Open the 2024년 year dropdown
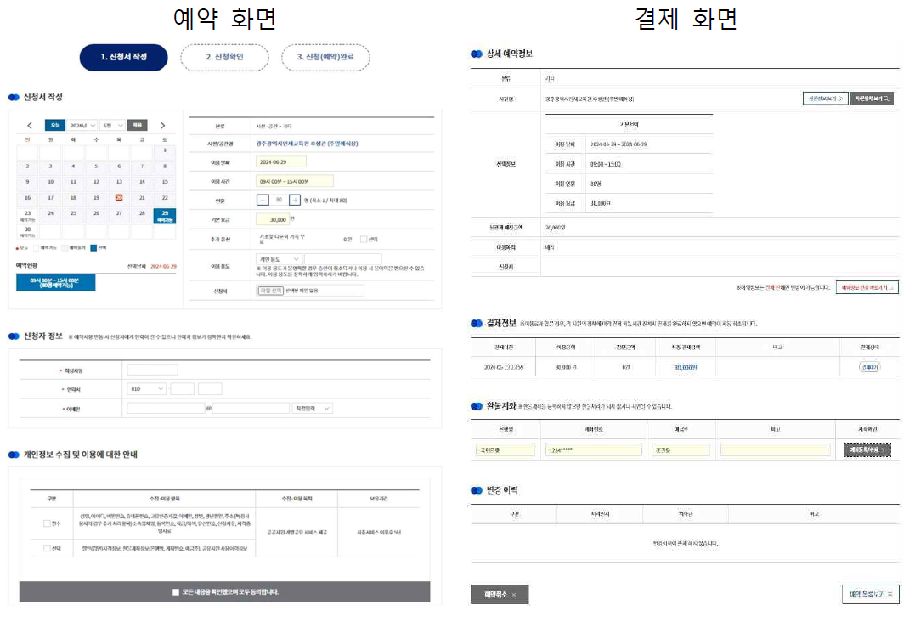This screenshot has width=915, height=622. (x=82, y=126)
